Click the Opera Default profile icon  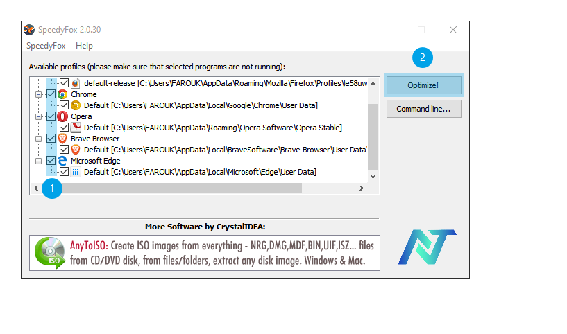(x=75, y=128)
